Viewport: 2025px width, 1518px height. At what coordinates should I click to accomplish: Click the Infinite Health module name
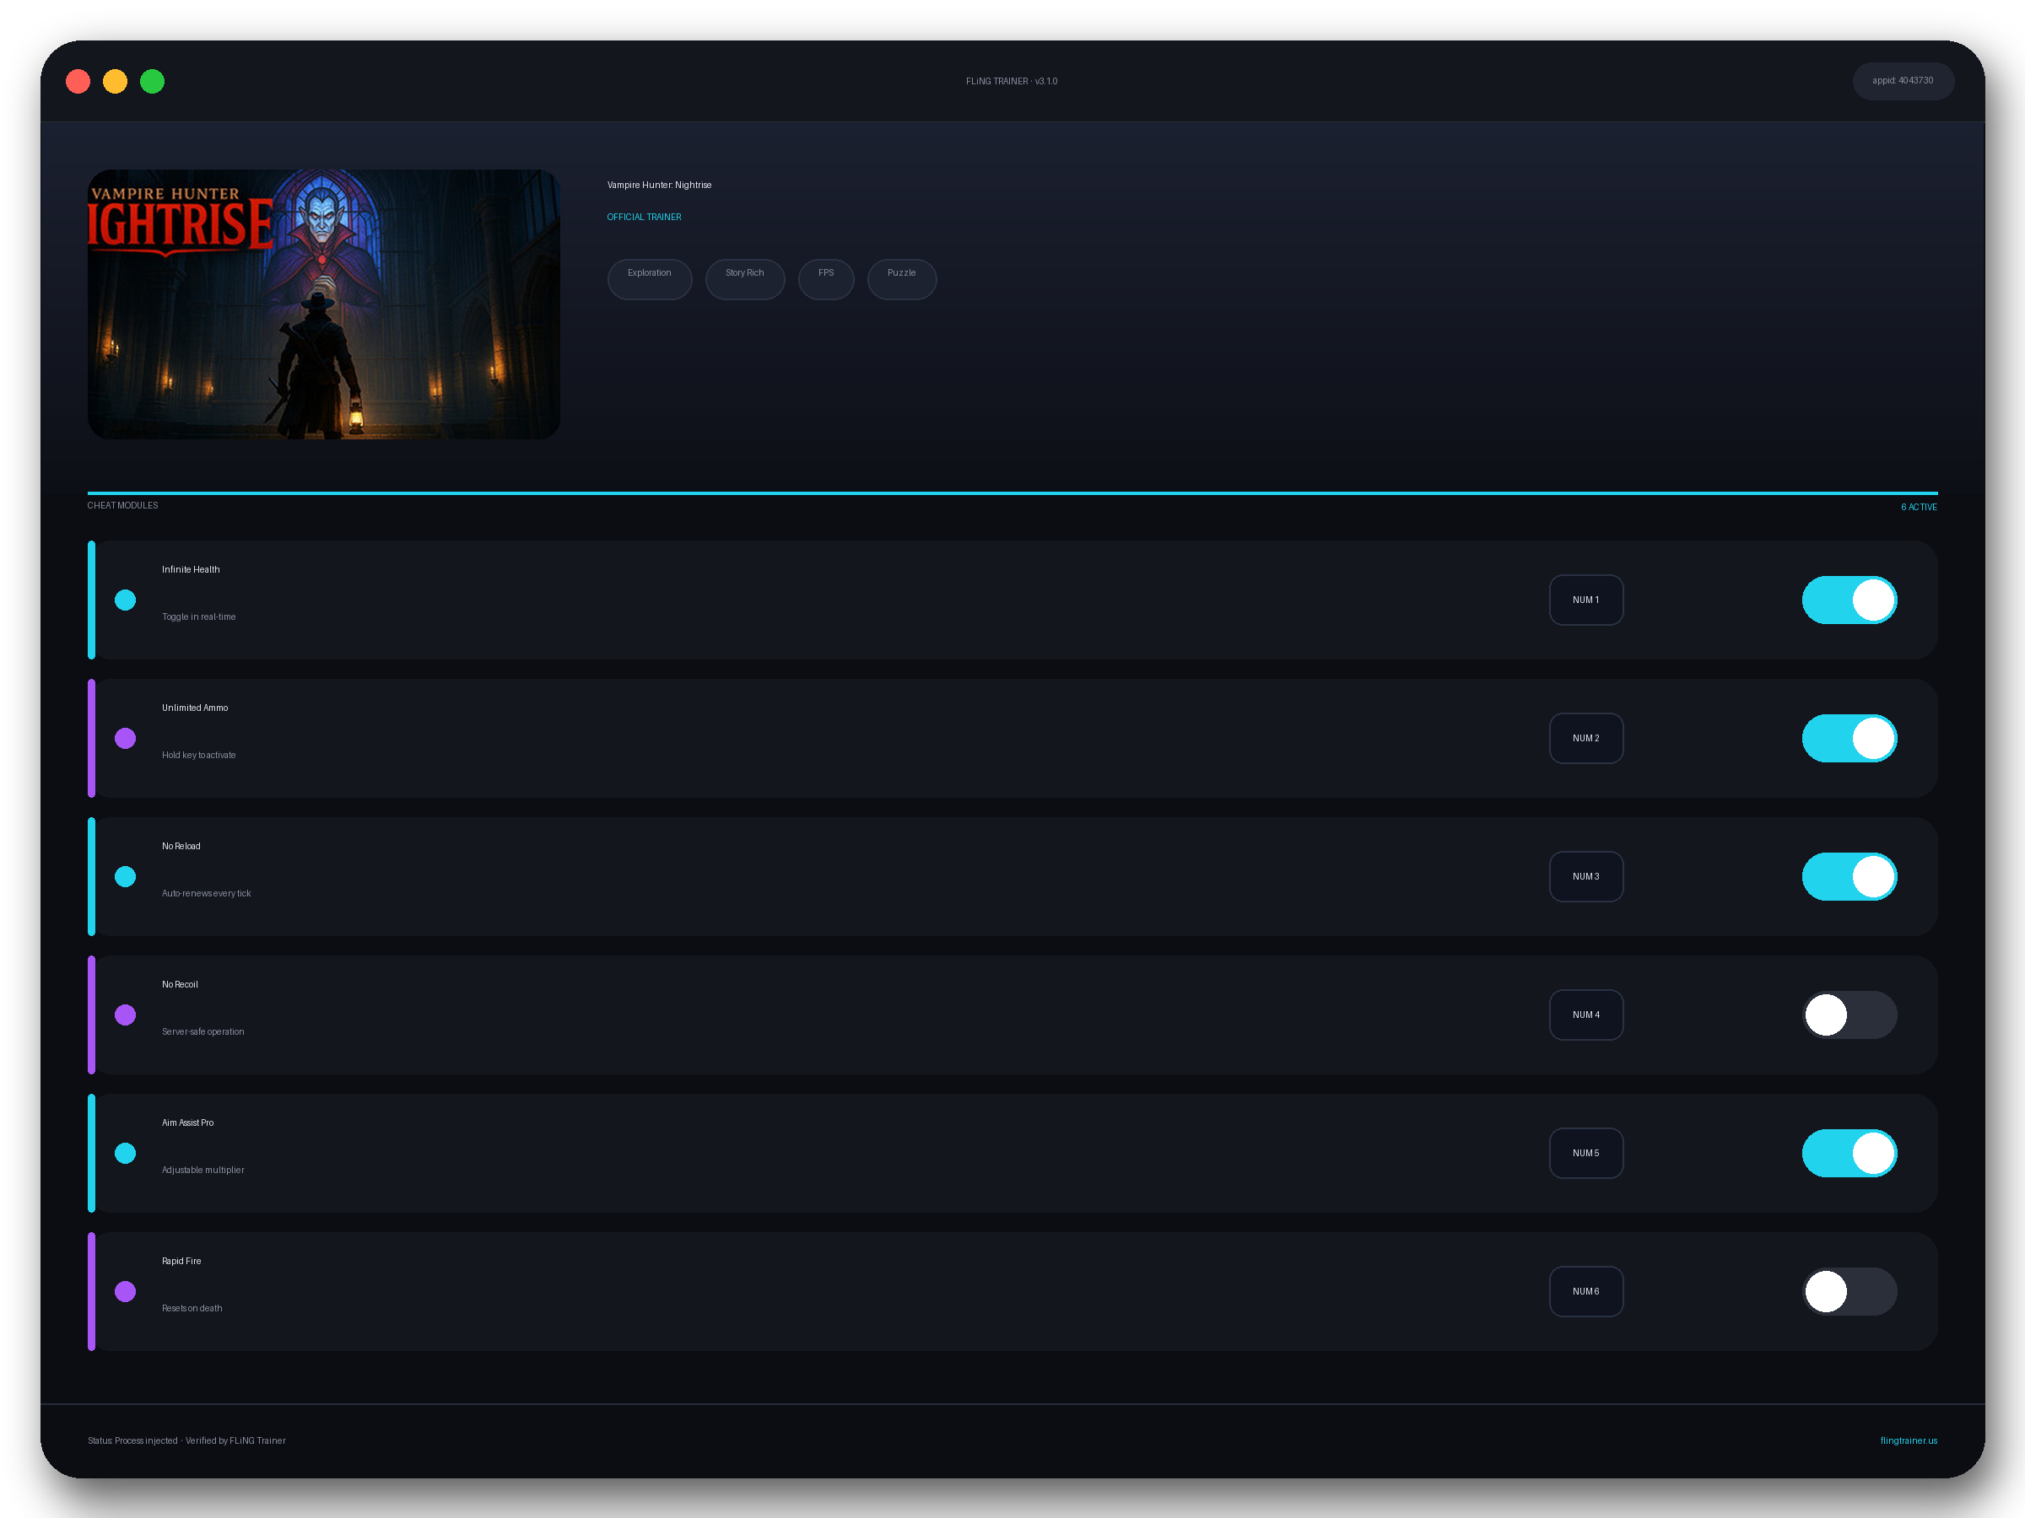pyautogui.click(x=191, y=569)
